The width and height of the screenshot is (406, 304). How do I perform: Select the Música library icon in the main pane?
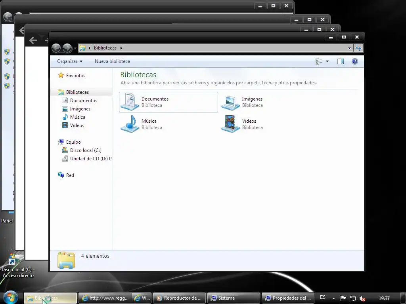[130, 124]
